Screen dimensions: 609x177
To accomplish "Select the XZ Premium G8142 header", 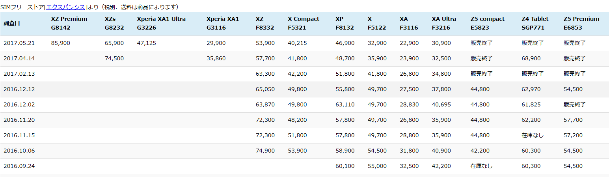I will coord(69,23).
